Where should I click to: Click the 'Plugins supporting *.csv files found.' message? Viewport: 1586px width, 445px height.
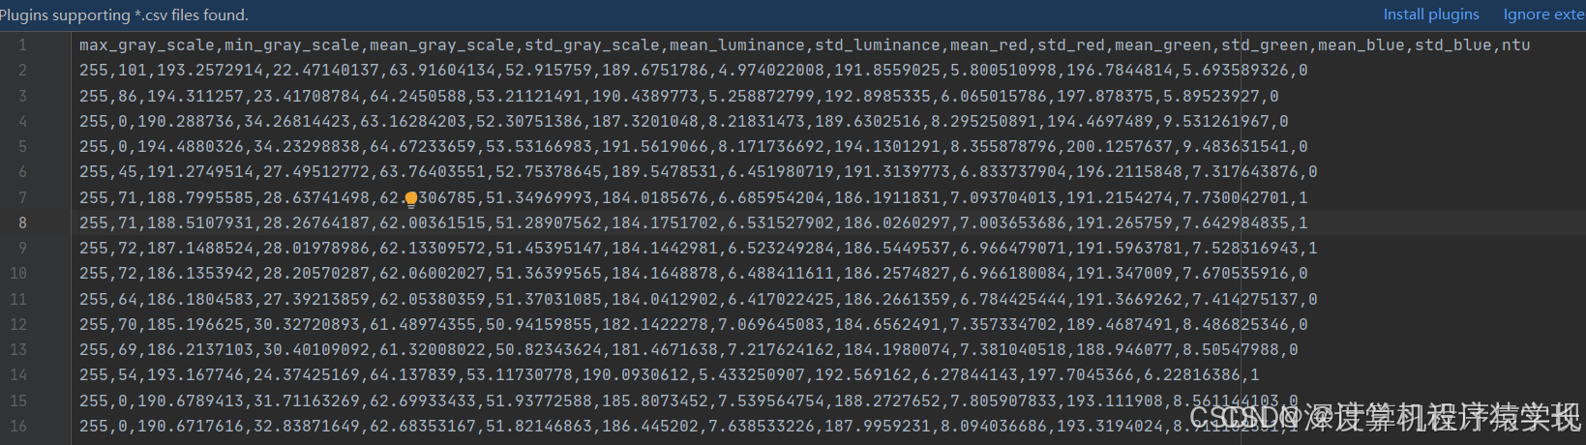click(x=124, y=15)
